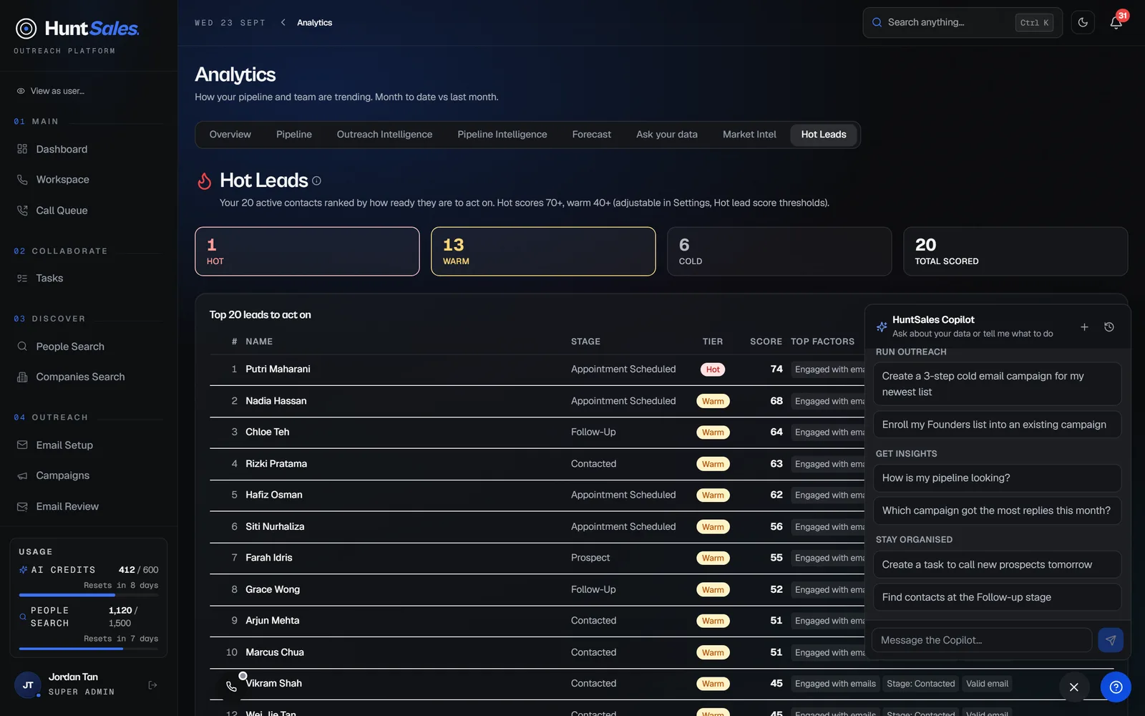Choose 'Enroll my Founders list into an existing campaign'

tap(997, 425)
